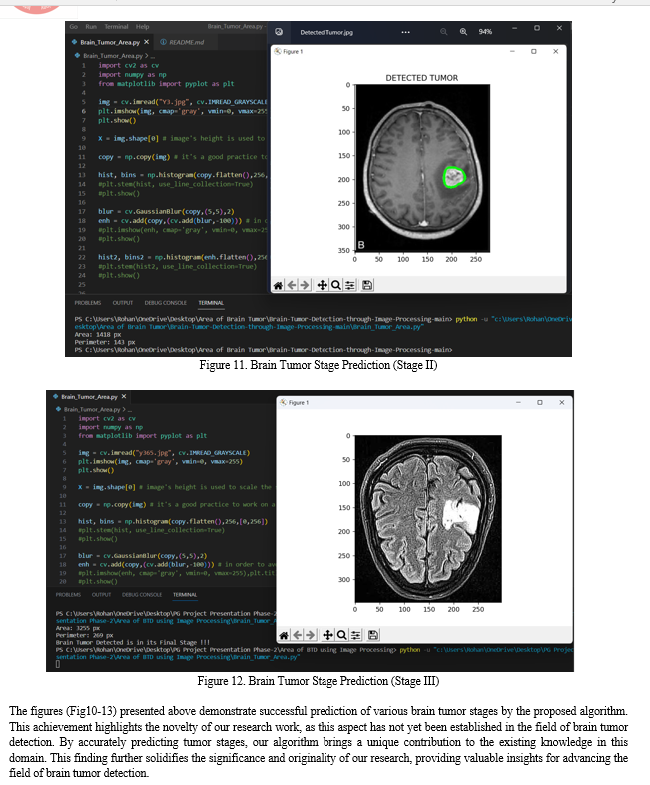Click line 13 np.histogram code in bottom editor
Viewport: 650px width, 785px height.
[x=173, y=521]
